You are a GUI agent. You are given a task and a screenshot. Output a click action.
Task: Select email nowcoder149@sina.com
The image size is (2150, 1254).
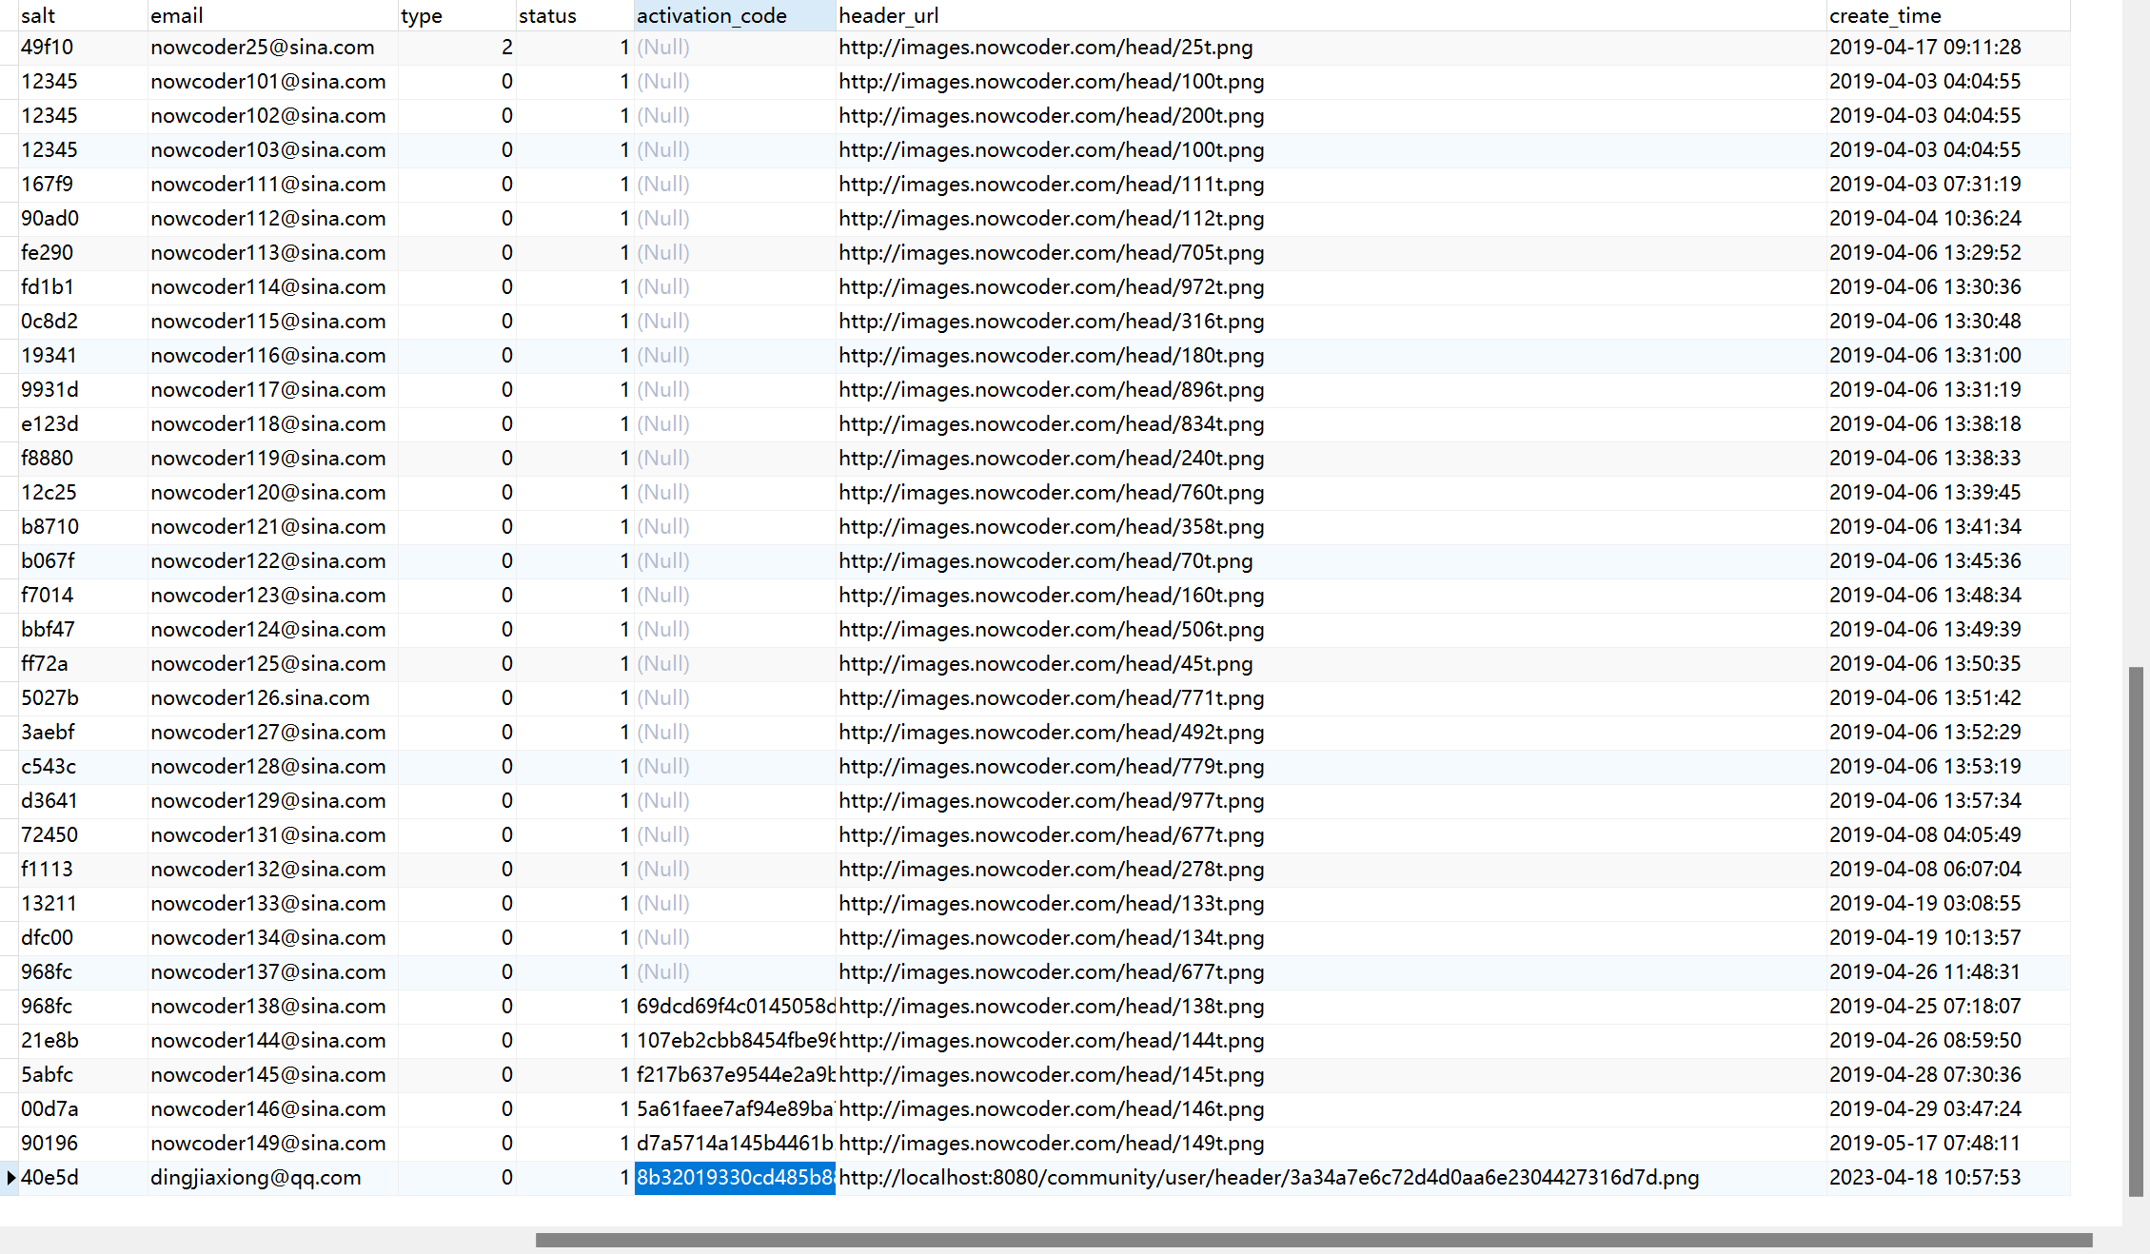point(272,1144)
